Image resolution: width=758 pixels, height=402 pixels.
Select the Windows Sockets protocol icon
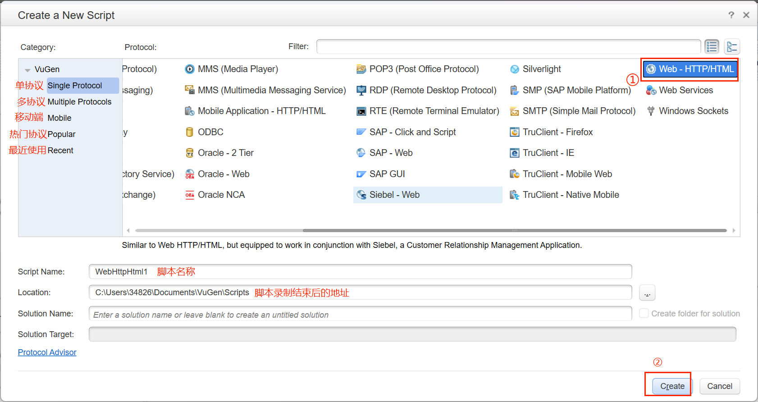651,111
